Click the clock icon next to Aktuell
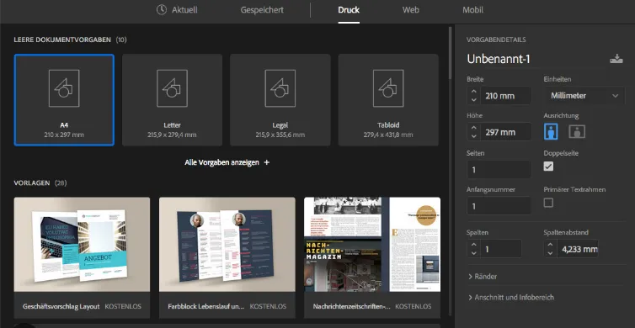 162,10
